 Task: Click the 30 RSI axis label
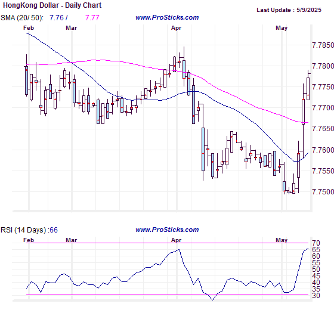point(316,296)
